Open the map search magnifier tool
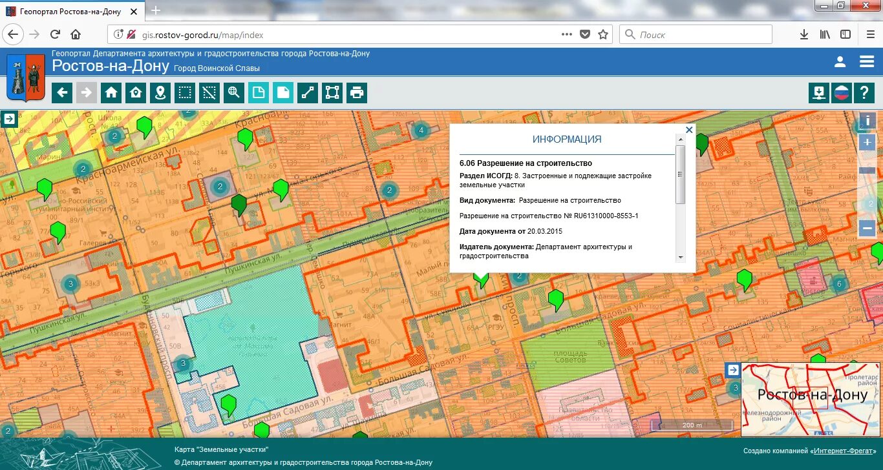The height and width of the screenshot is (470, 883). pos(234,93)
